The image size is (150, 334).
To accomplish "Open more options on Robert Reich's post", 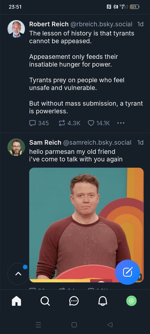I will [x=121, y=123].
